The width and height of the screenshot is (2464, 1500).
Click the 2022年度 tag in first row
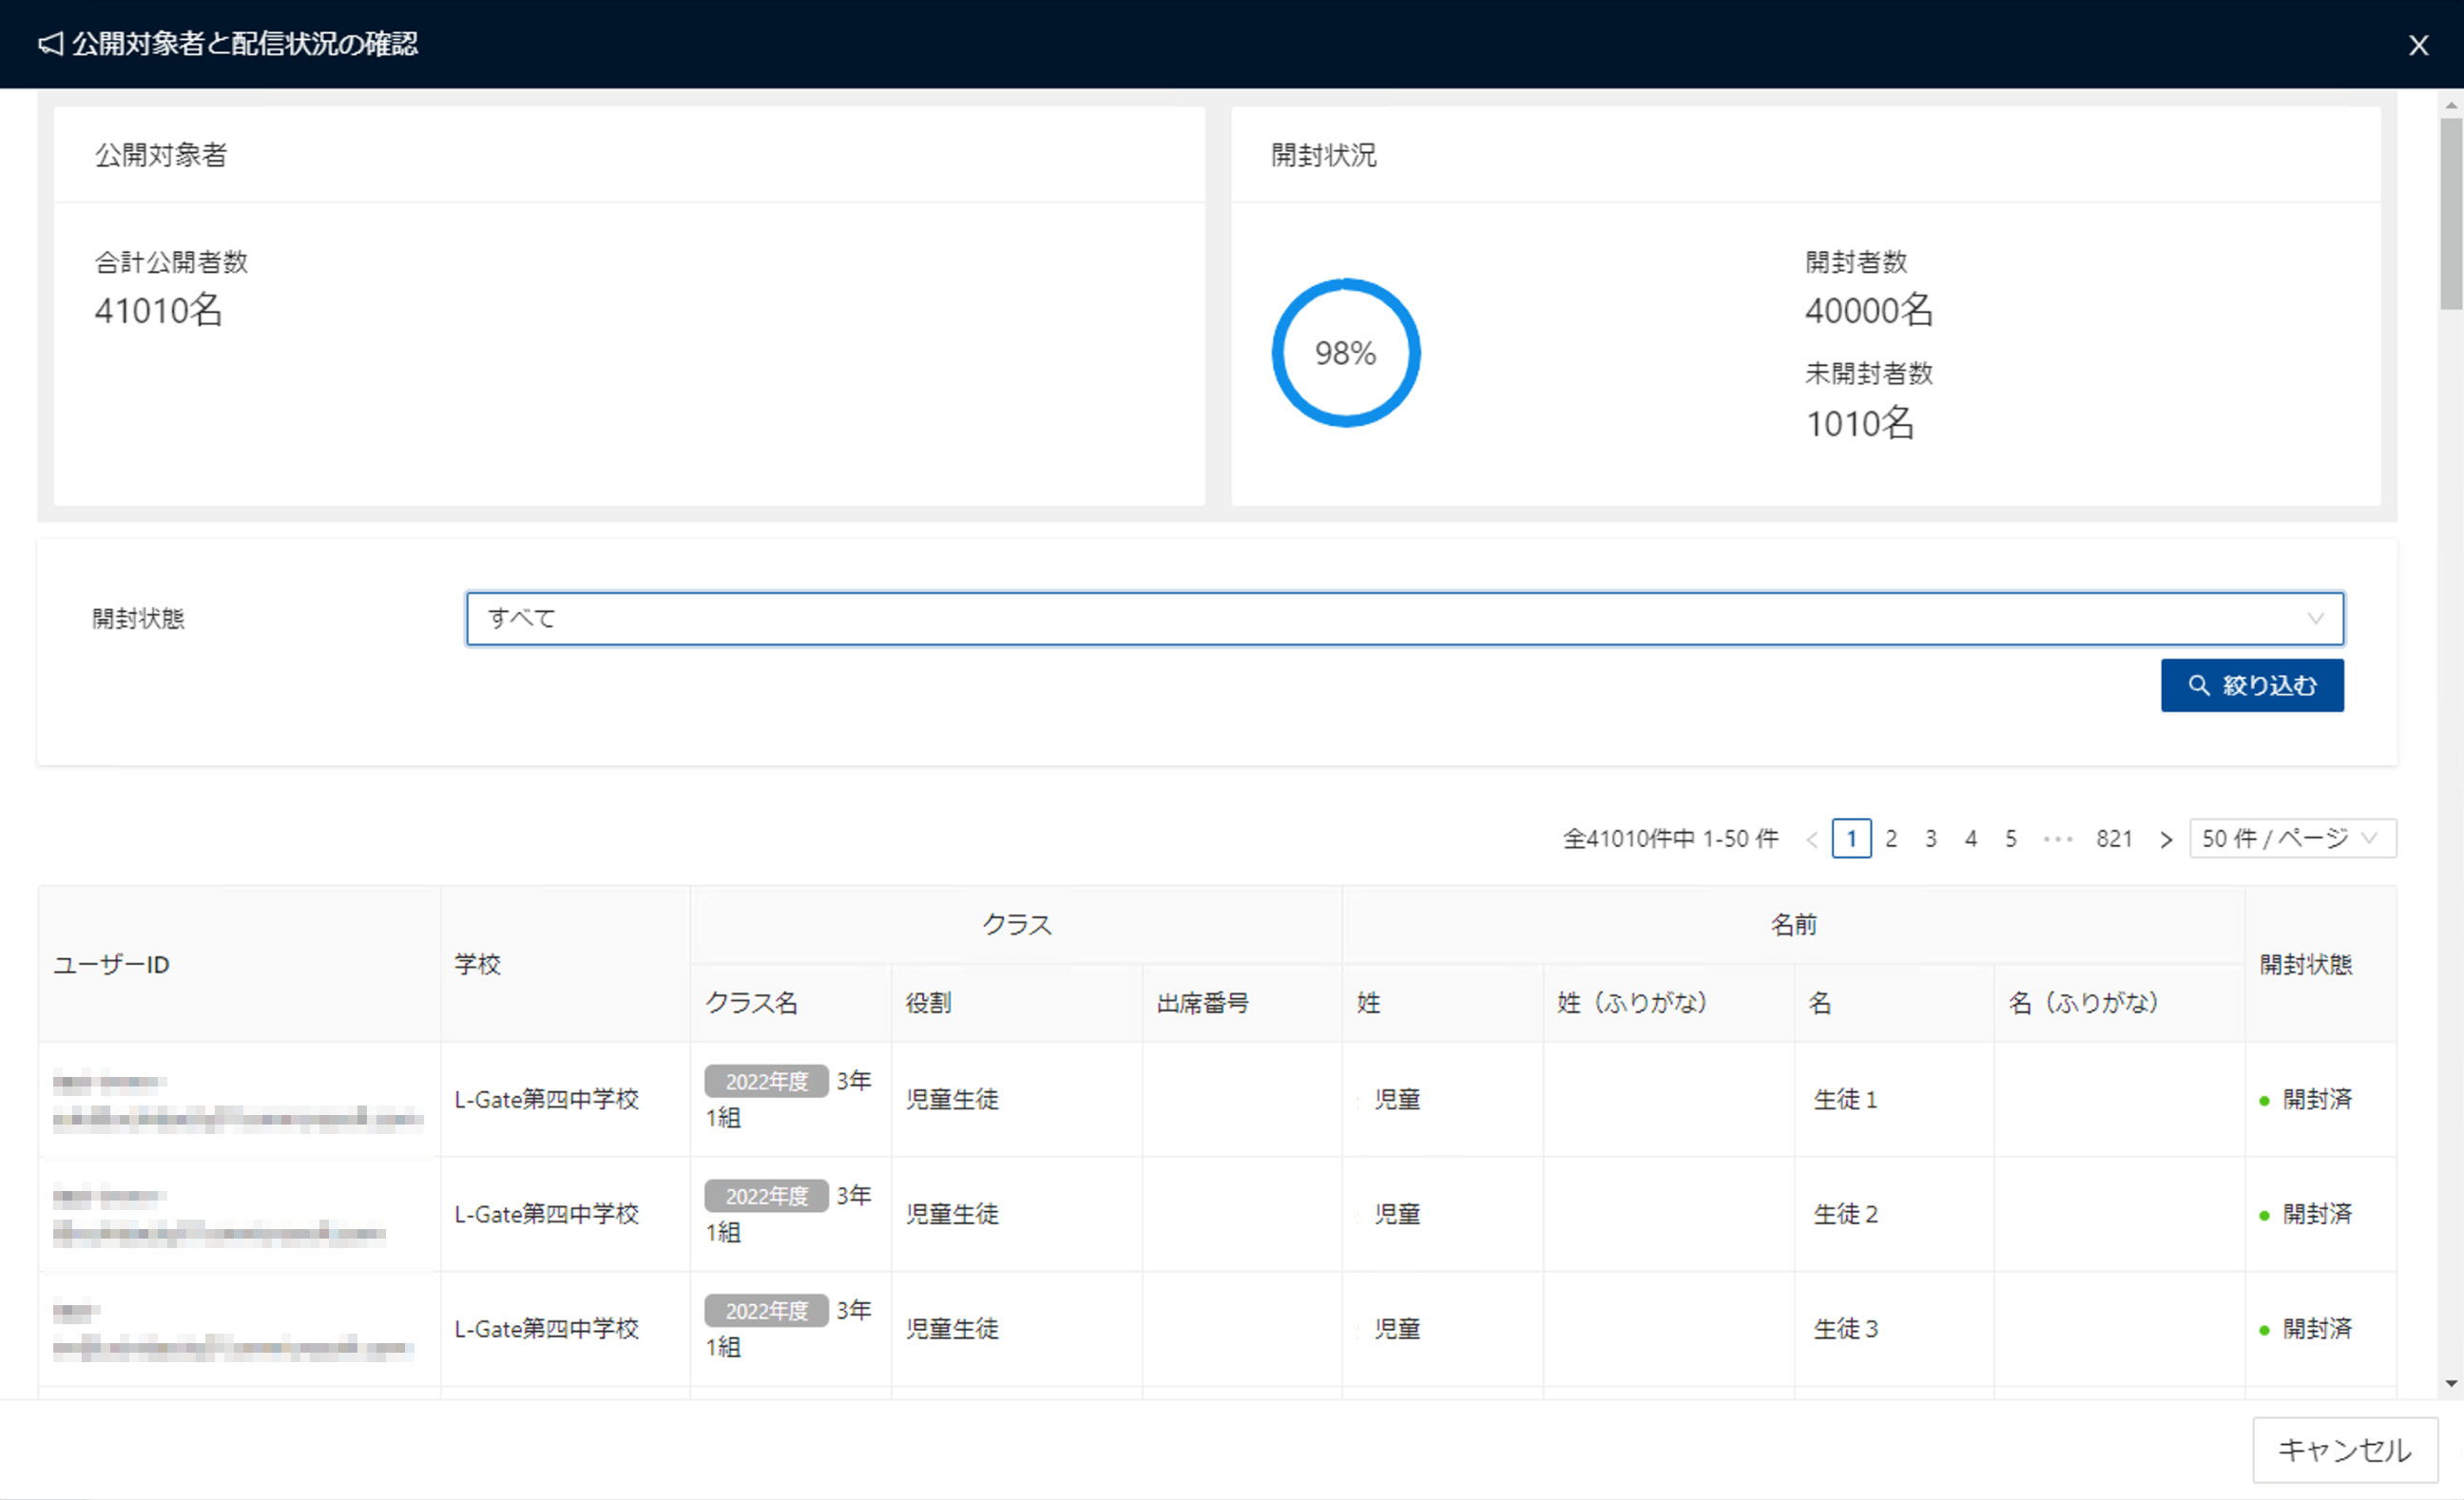point(766,1081)
